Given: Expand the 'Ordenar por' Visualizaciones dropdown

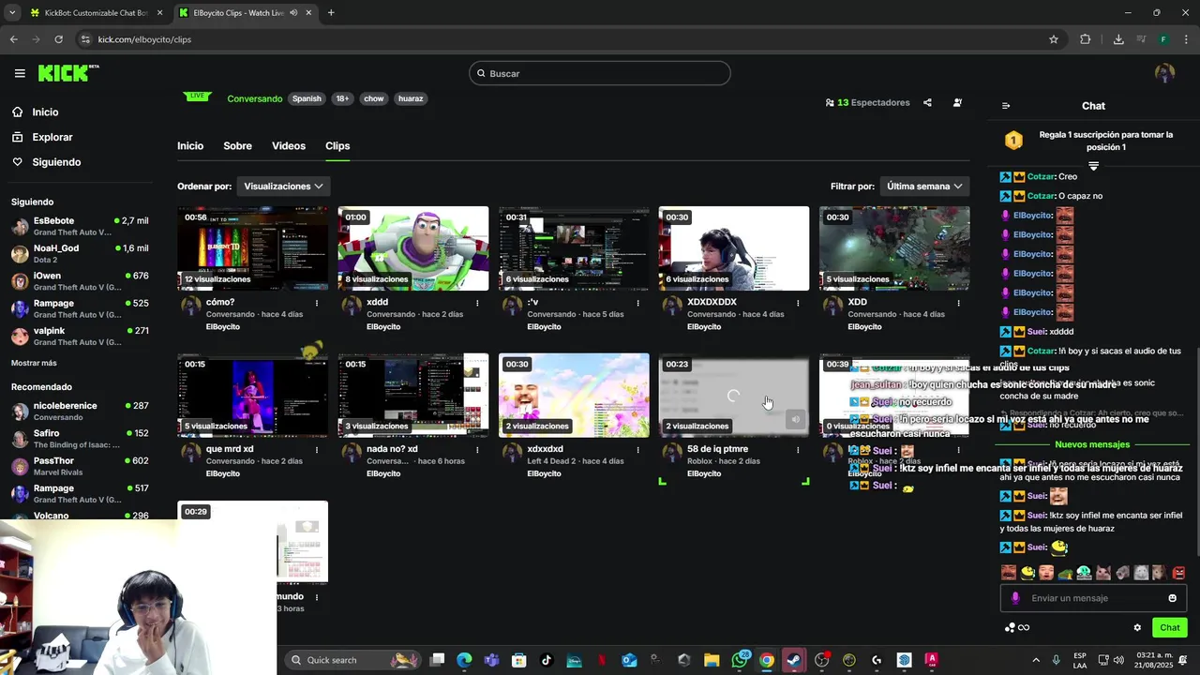Looking at the screenshot, I should click(x=283, y=187).
